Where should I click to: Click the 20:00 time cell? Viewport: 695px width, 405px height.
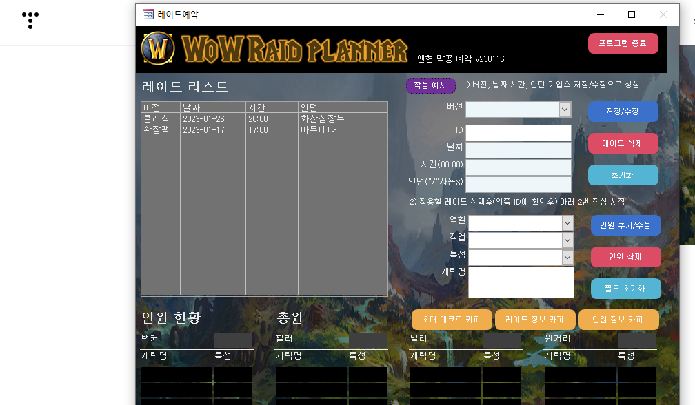258,119
